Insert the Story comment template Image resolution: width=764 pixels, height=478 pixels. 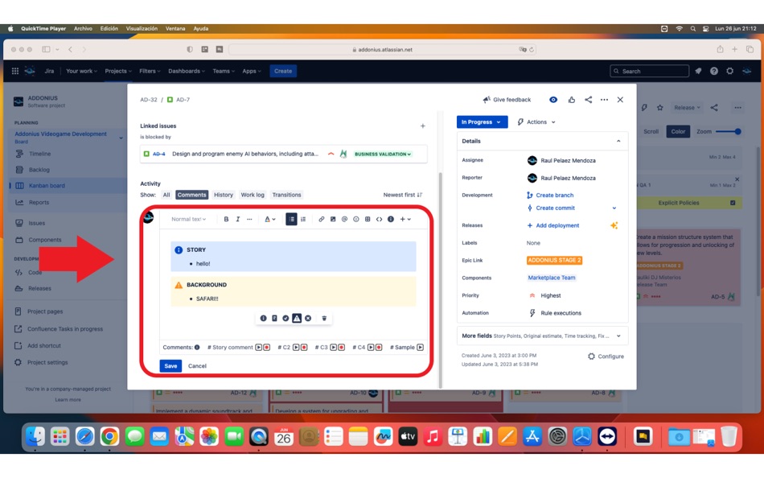pyautogui.click(x=259, y=348)
